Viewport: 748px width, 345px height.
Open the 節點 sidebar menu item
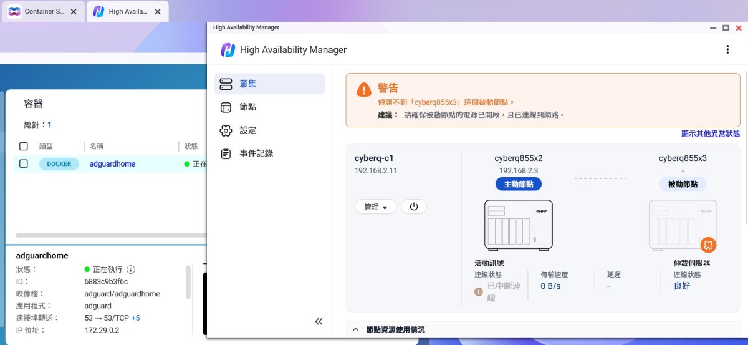tap(247, 107)
